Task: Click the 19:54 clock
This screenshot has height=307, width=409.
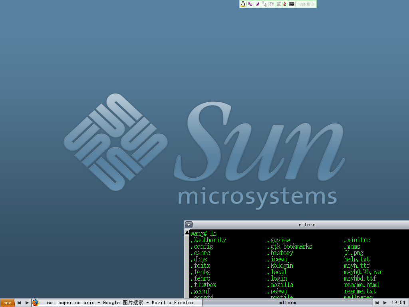Action: [x=398, y=303]
